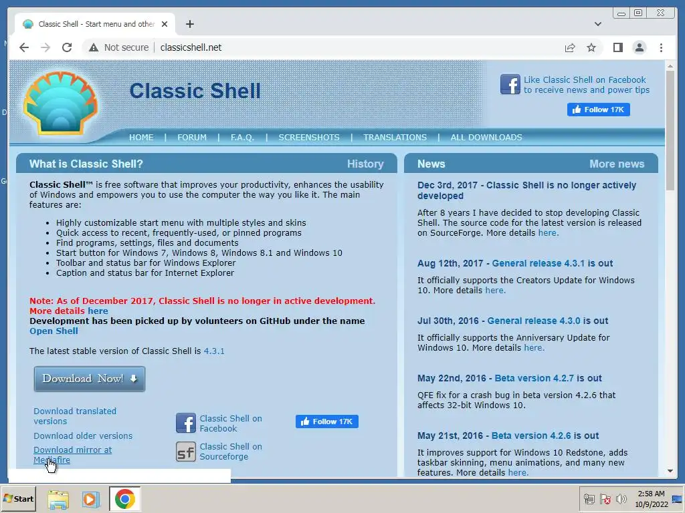The width and height of the screenshot is (685, 513).
Task: Click the Classic Shell logo
Action: click(x=60, y=103)
